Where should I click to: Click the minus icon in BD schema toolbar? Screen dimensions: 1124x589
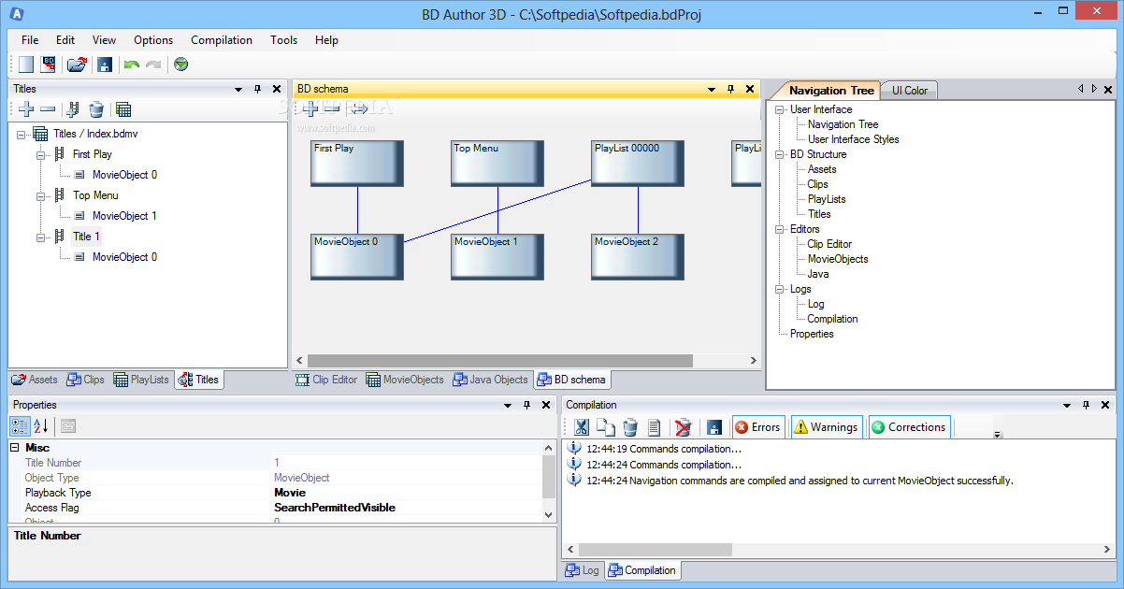(332, 108)
